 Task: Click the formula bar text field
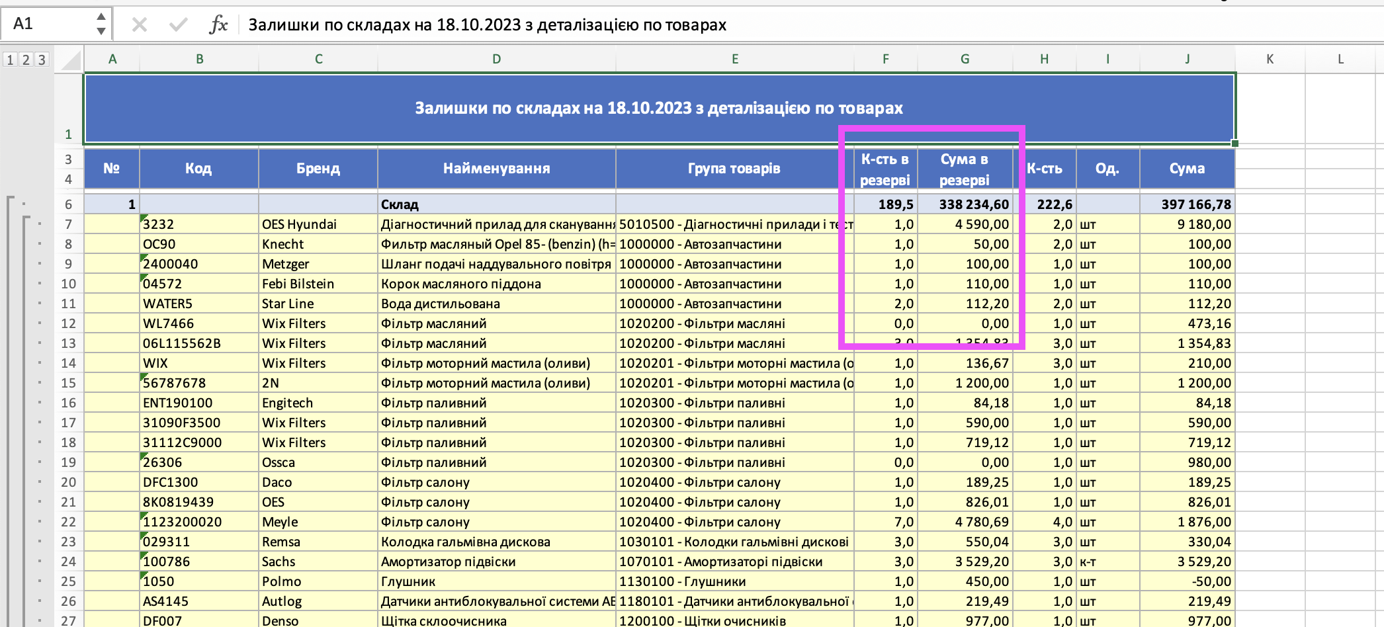[x=810, y=25]
